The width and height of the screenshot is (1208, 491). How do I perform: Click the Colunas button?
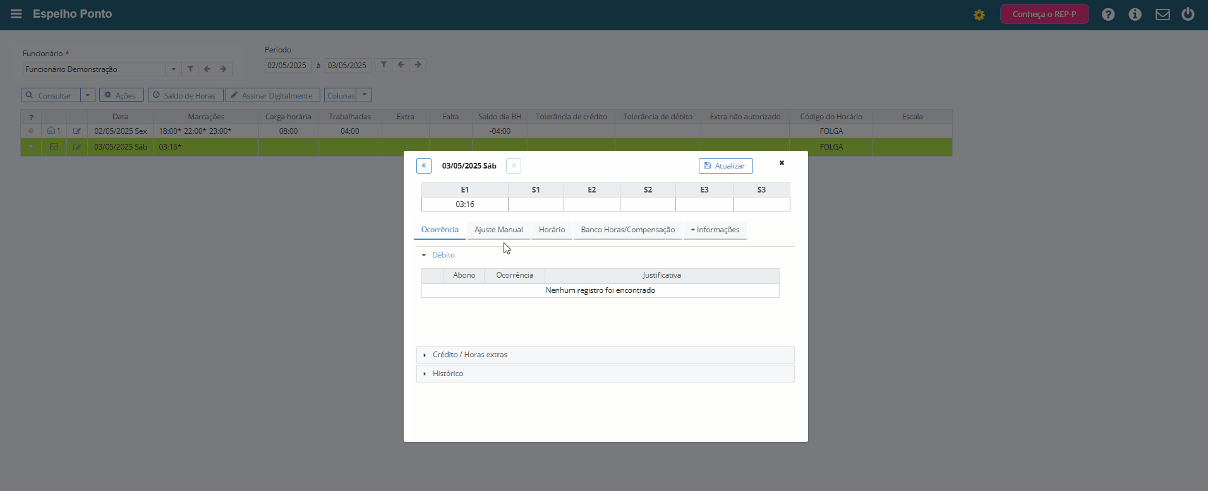click(x=341, y=95)
